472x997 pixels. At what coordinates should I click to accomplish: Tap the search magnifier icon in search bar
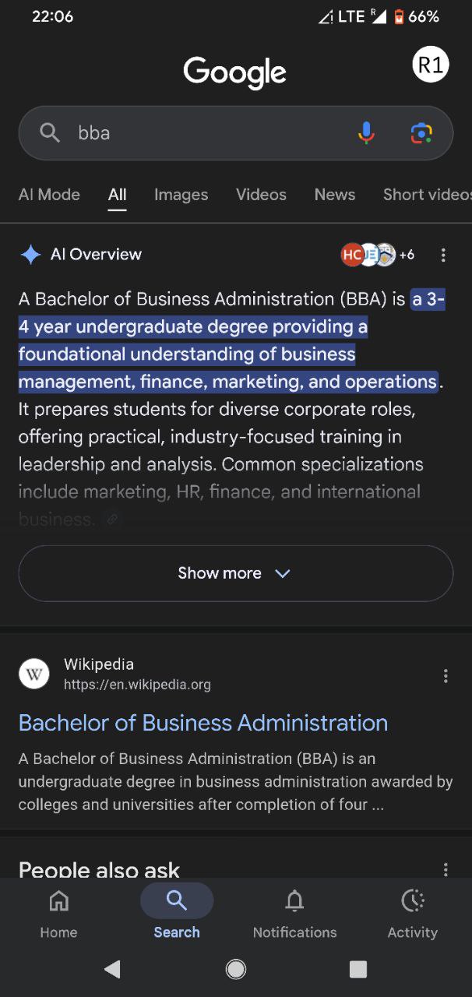point(50,133)
